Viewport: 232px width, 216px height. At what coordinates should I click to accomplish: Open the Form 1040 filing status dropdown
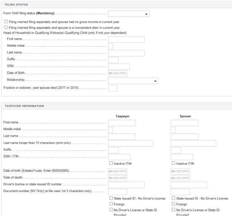[x=129, y=14]
